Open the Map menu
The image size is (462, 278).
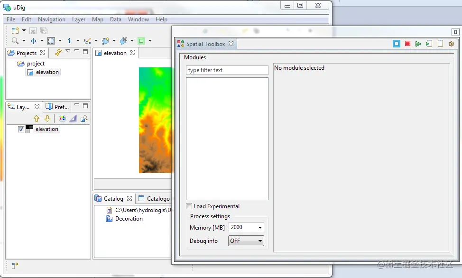point(98,19)
